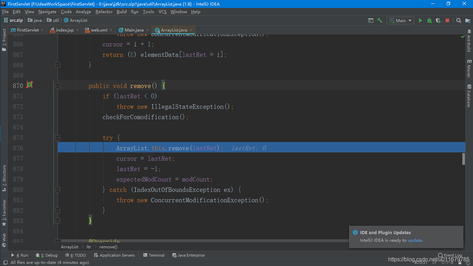Switch to the index.jsp tab

point(64,30)
